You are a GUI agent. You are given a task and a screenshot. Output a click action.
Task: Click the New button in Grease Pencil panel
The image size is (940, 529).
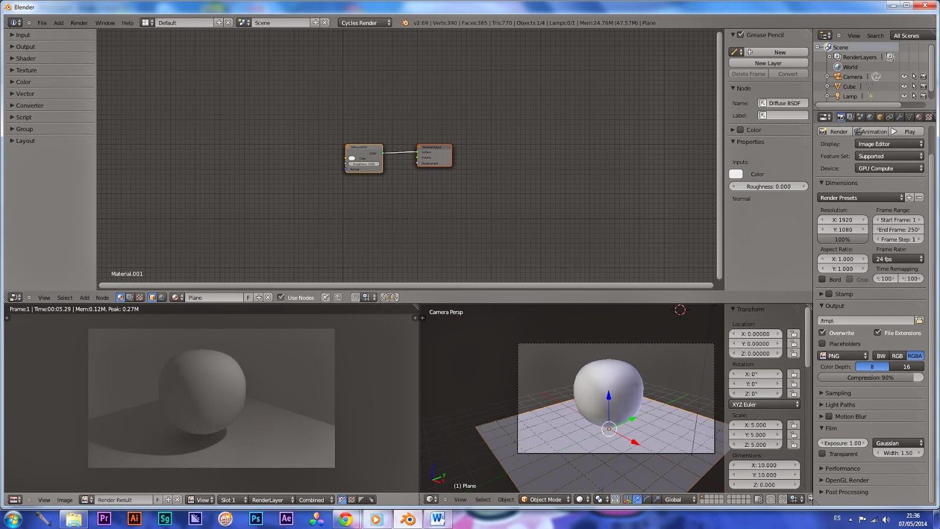click(780, 52)
